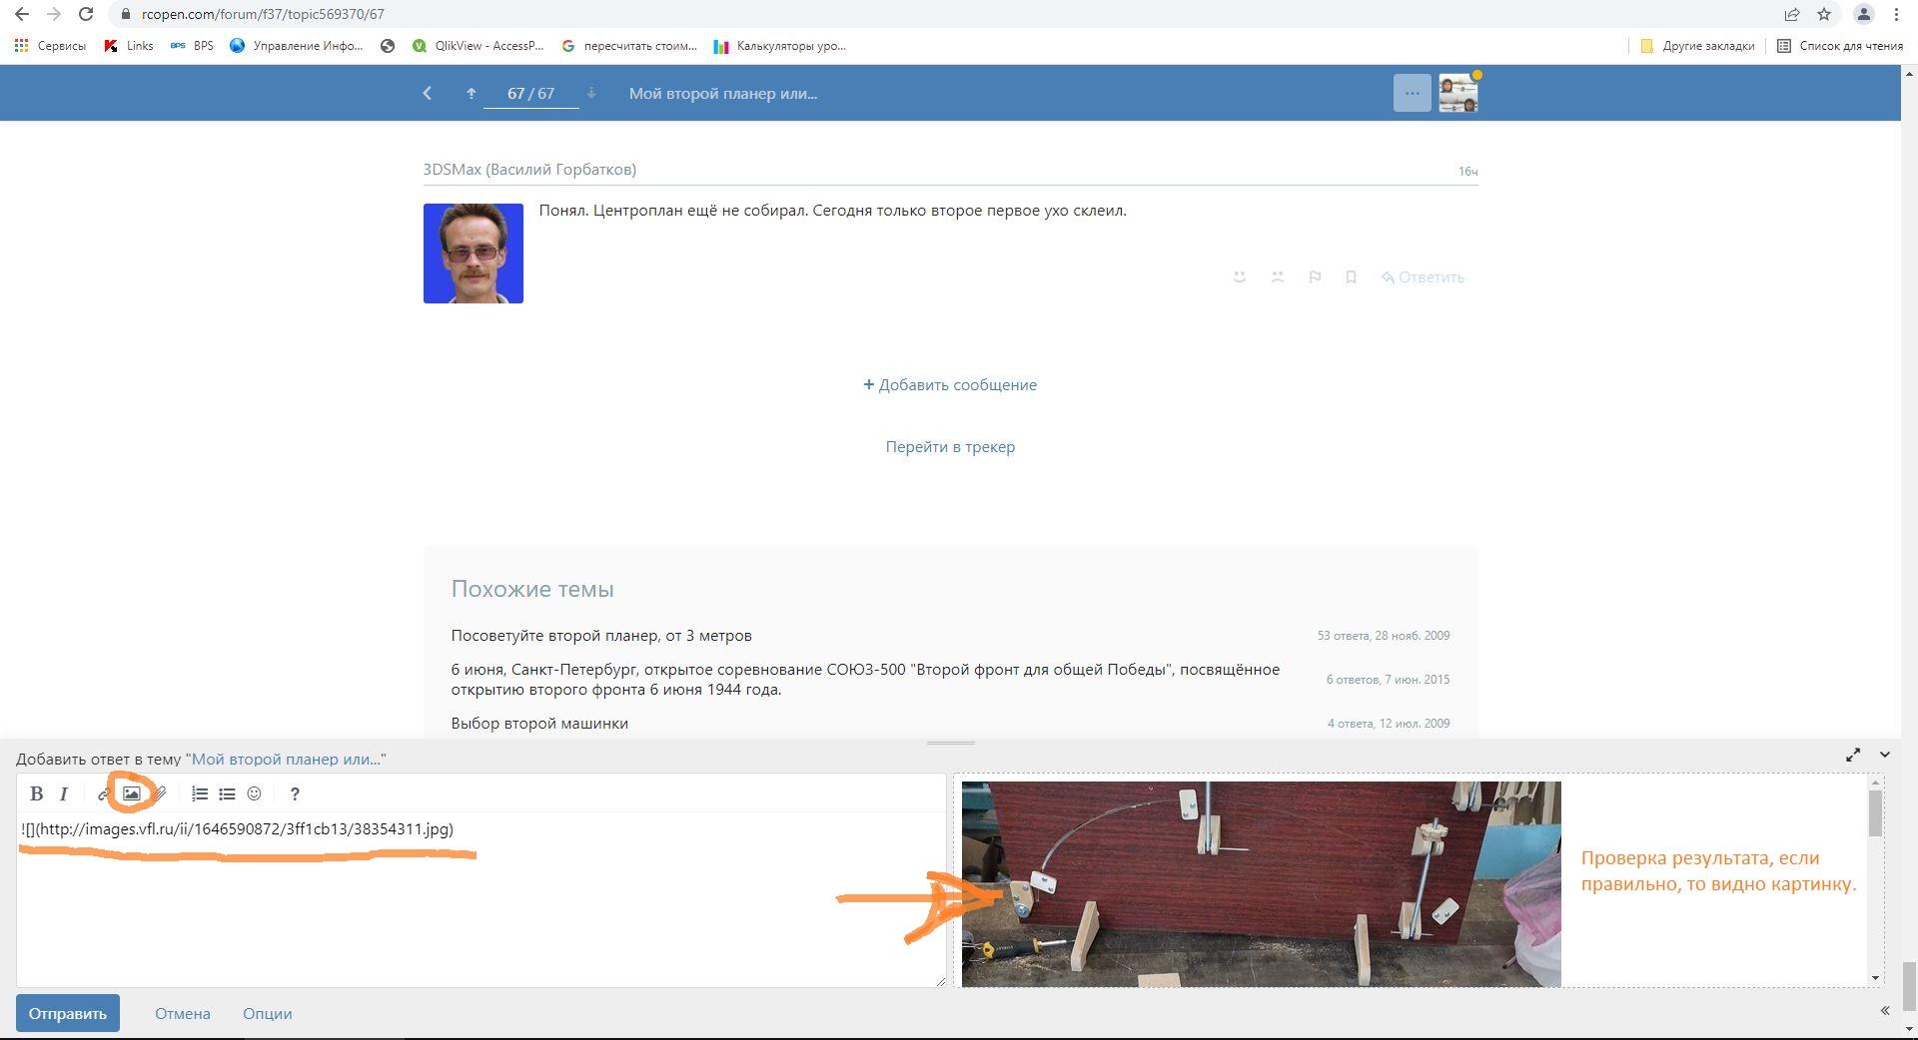Open the three-dots menu in the blue header
Image resolution: width=1918 pixels, height=1040 pixels.
point(1412,93)
